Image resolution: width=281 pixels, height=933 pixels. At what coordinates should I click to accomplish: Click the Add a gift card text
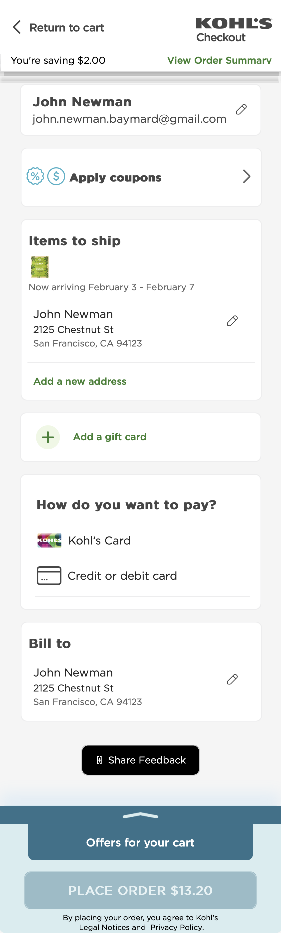(110, 437)
